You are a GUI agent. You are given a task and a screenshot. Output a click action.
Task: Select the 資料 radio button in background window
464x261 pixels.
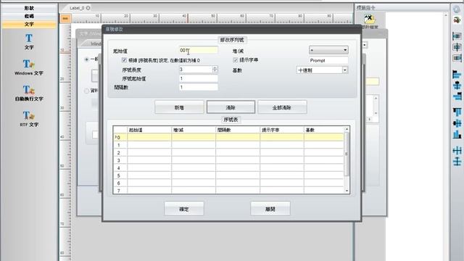click(x=86, y=91)
